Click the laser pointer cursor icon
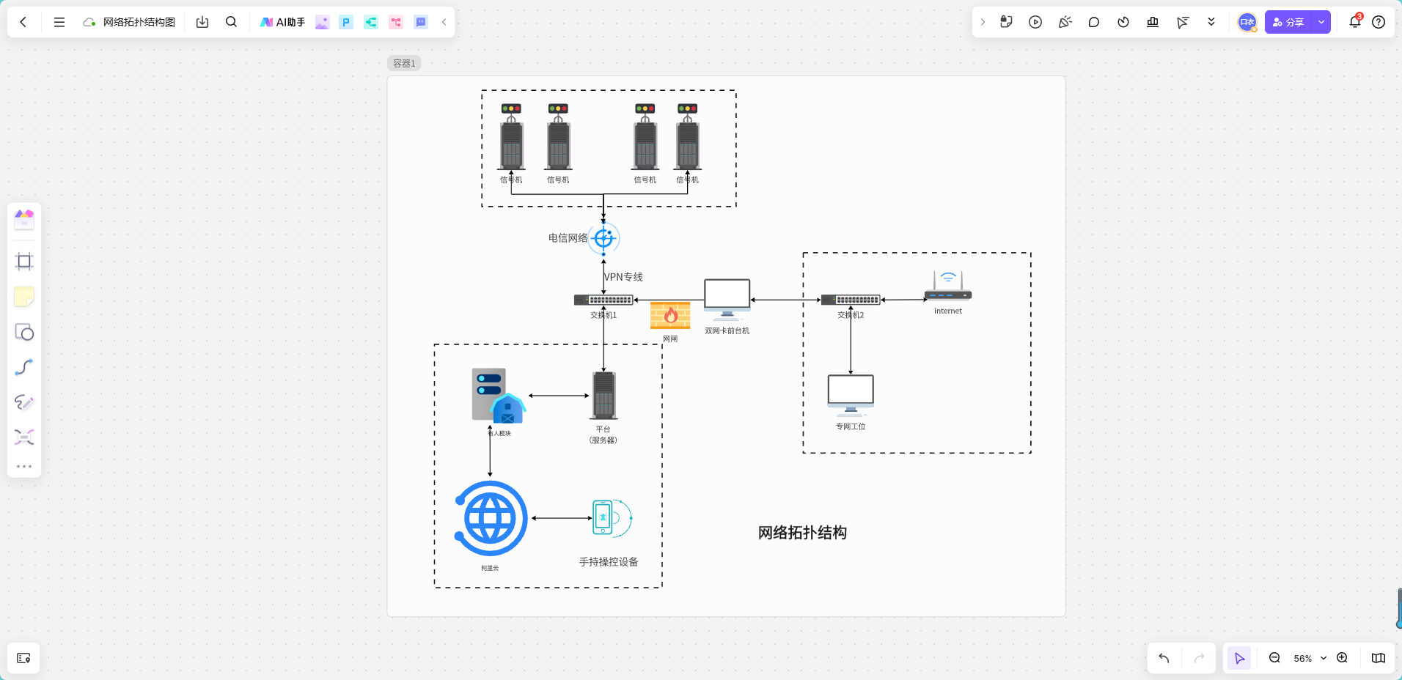 click(1182, 22)
